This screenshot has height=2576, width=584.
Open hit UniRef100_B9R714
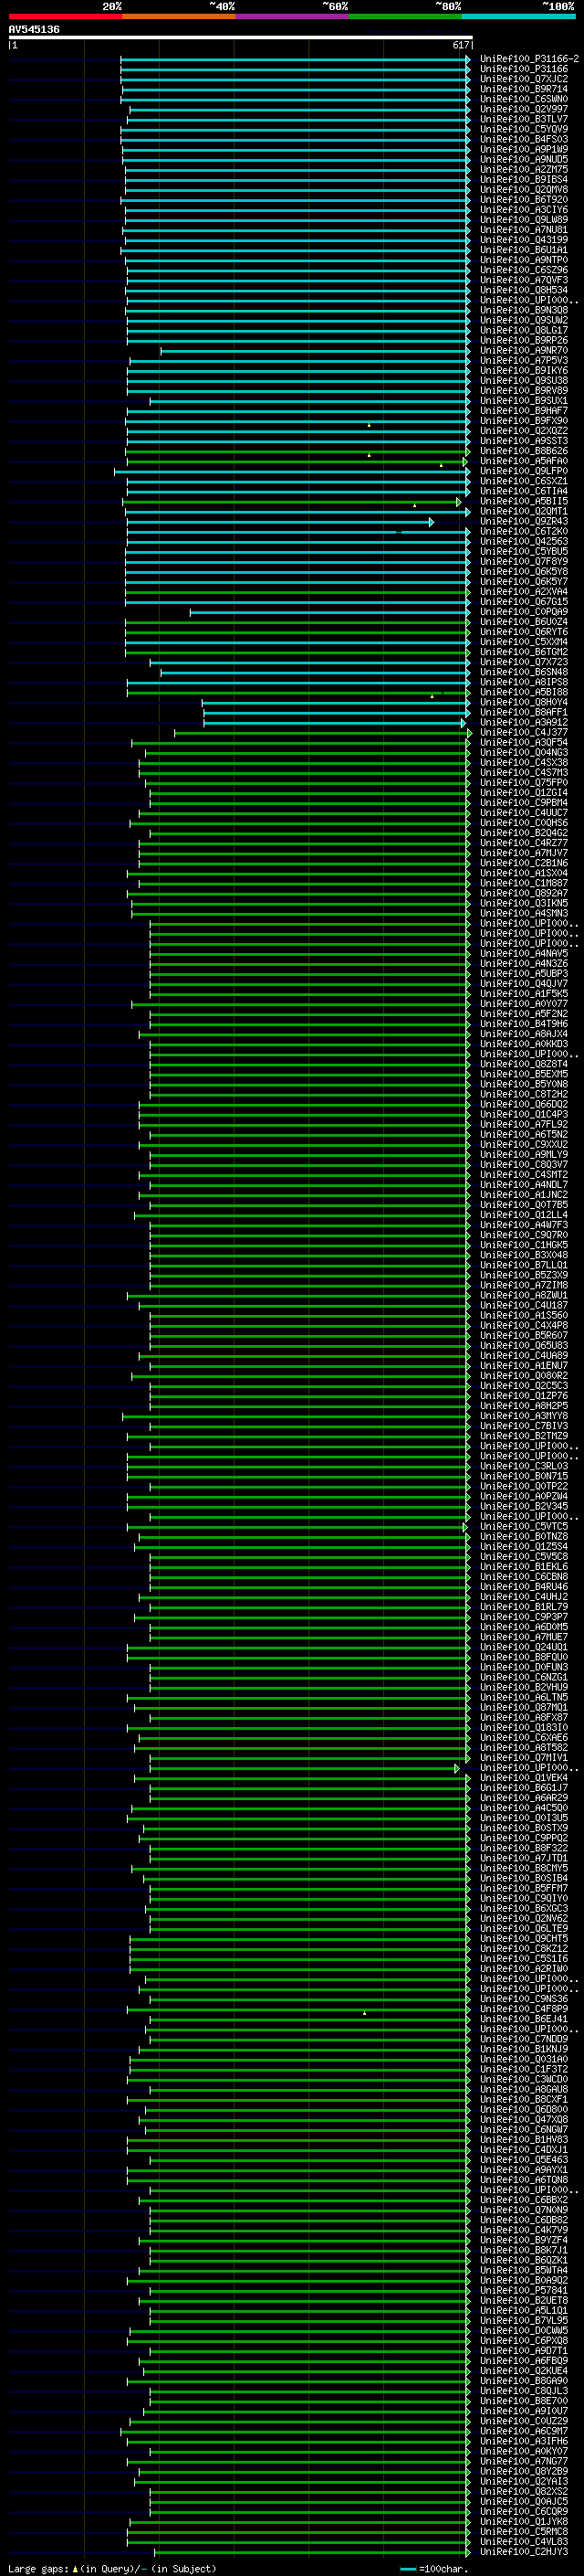(524, 89)
